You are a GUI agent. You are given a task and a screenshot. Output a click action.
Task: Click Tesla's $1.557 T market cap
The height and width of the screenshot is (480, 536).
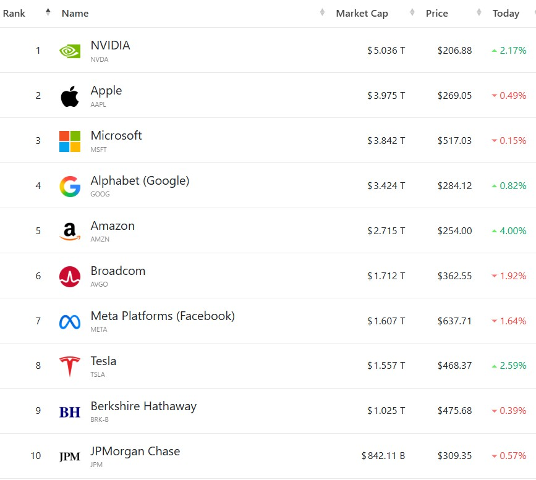click(x=386, y=366)
